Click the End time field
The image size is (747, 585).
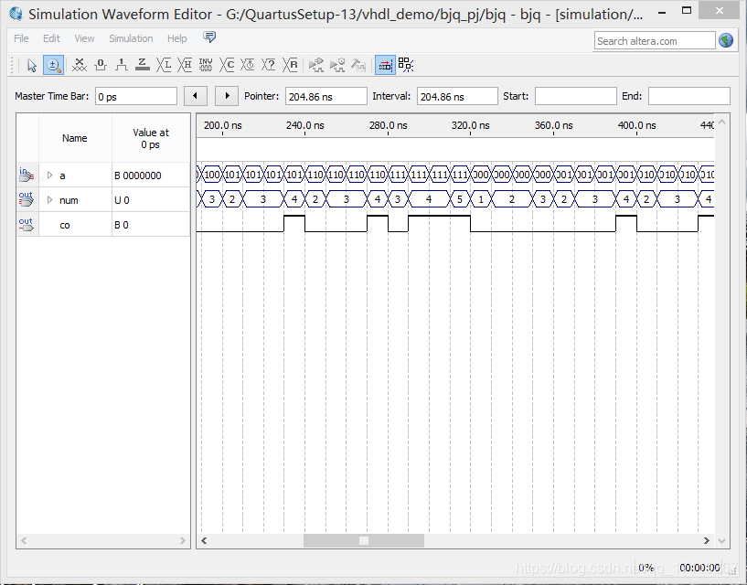pyautogui.click(x=688, y=96)
